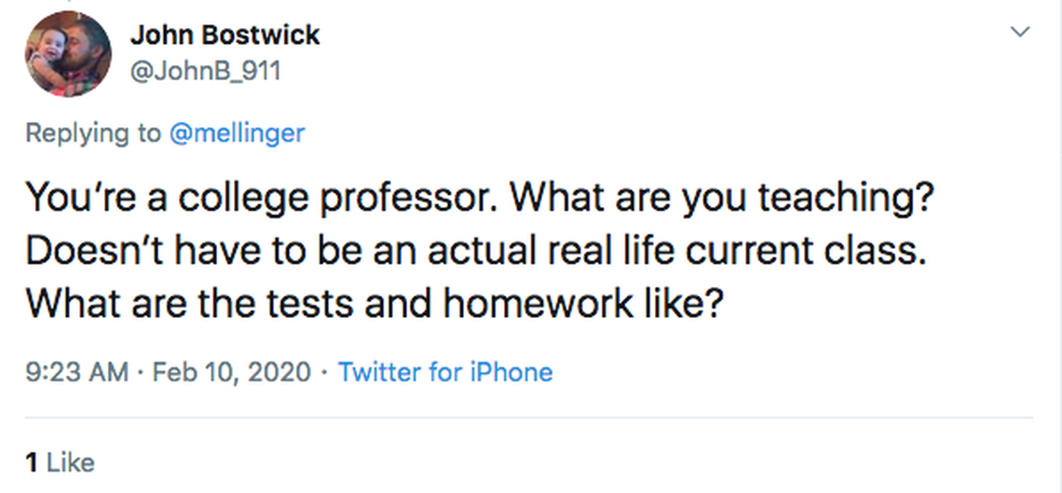Open the @mellinger profile link
The image size is (1062, 493).
coord(237,133)
